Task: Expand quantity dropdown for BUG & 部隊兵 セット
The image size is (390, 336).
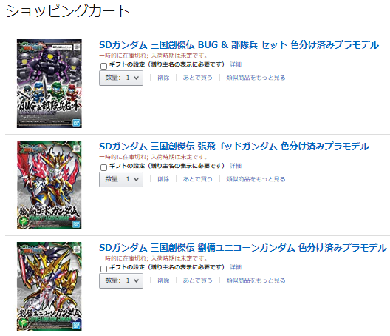Action: 121,78
